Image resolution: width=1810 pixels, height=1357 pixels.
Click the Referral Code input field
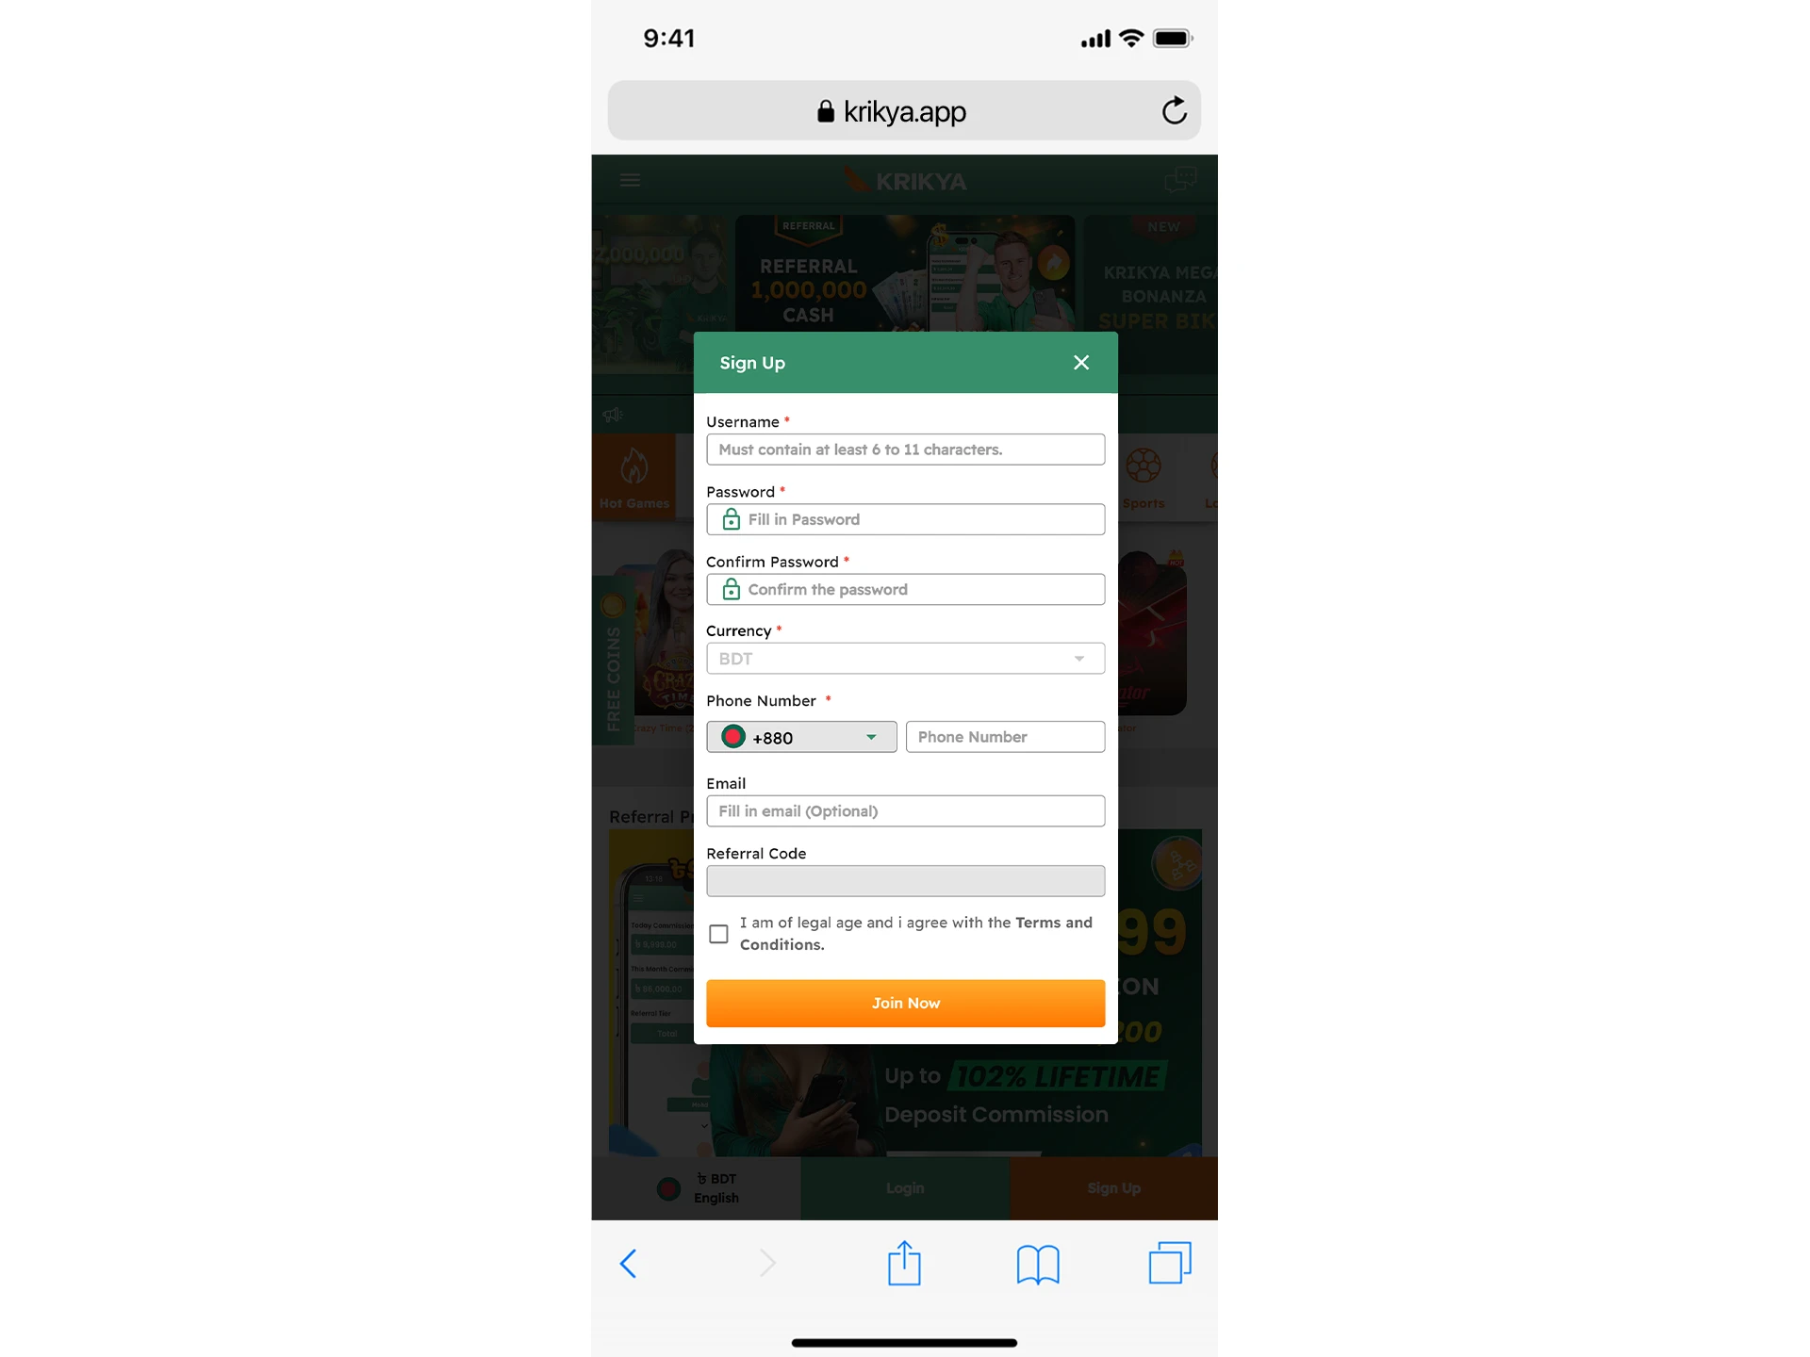(905, 879)
